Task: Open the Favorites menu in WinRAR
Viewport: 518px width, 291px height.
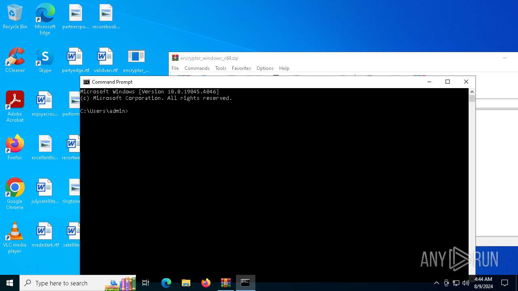Action: coord(241,68)
